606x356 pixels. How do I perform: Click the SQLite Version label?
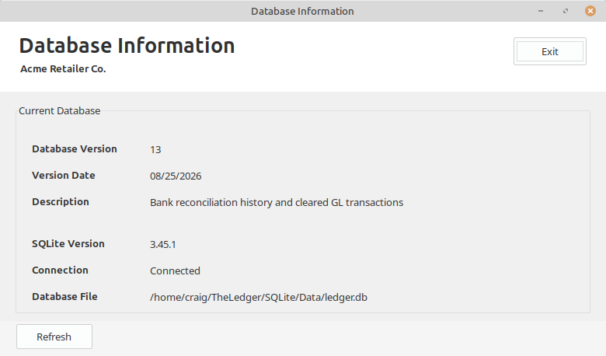(68, 243)
